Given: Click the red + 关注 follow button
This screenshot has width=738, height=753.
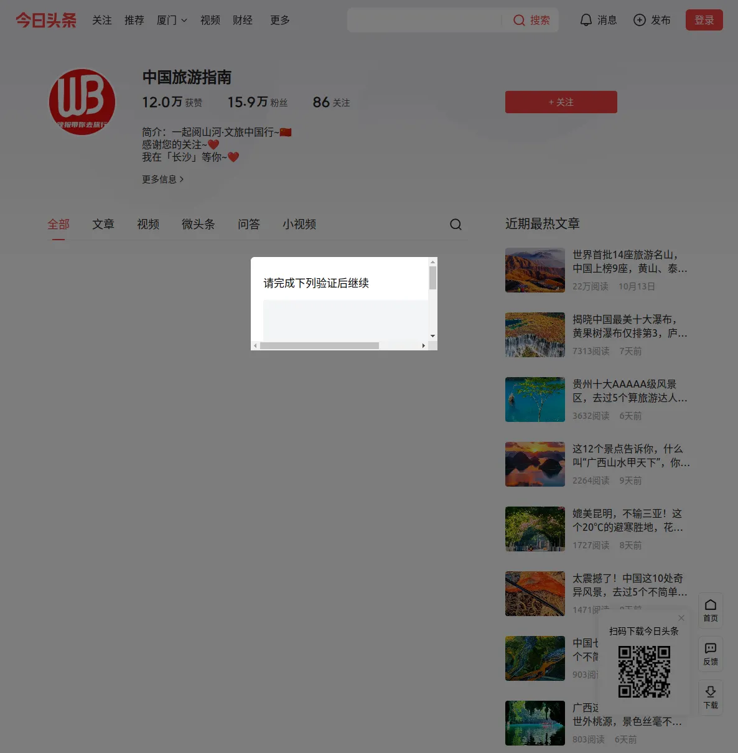Looking at the screenshot, I should tap(561, 102).
